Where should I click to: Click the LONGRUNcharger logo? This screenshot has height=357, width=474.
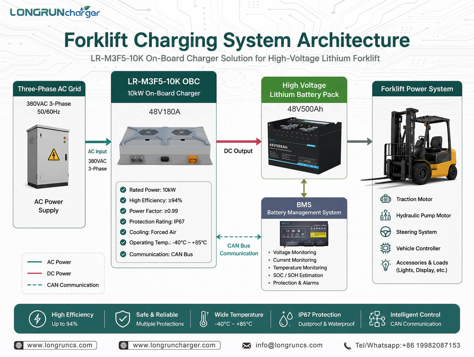[55, 12]
